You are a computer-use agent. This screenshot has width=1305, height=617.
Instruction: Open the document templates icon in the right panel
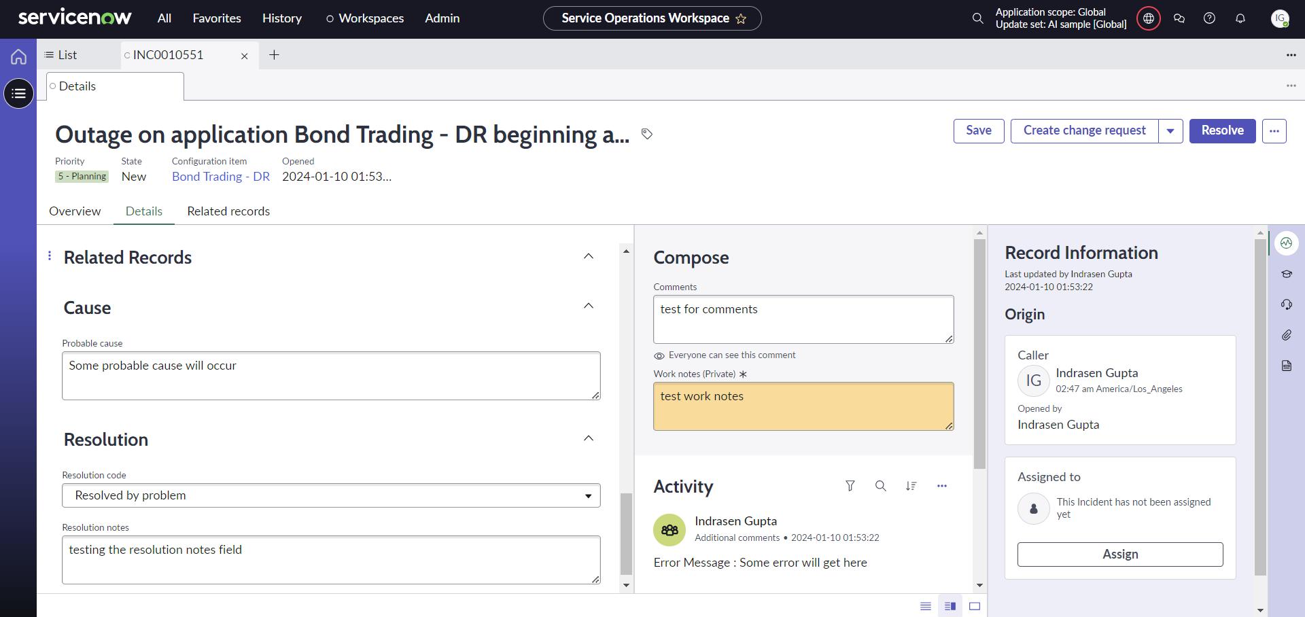pos(1286,366)
